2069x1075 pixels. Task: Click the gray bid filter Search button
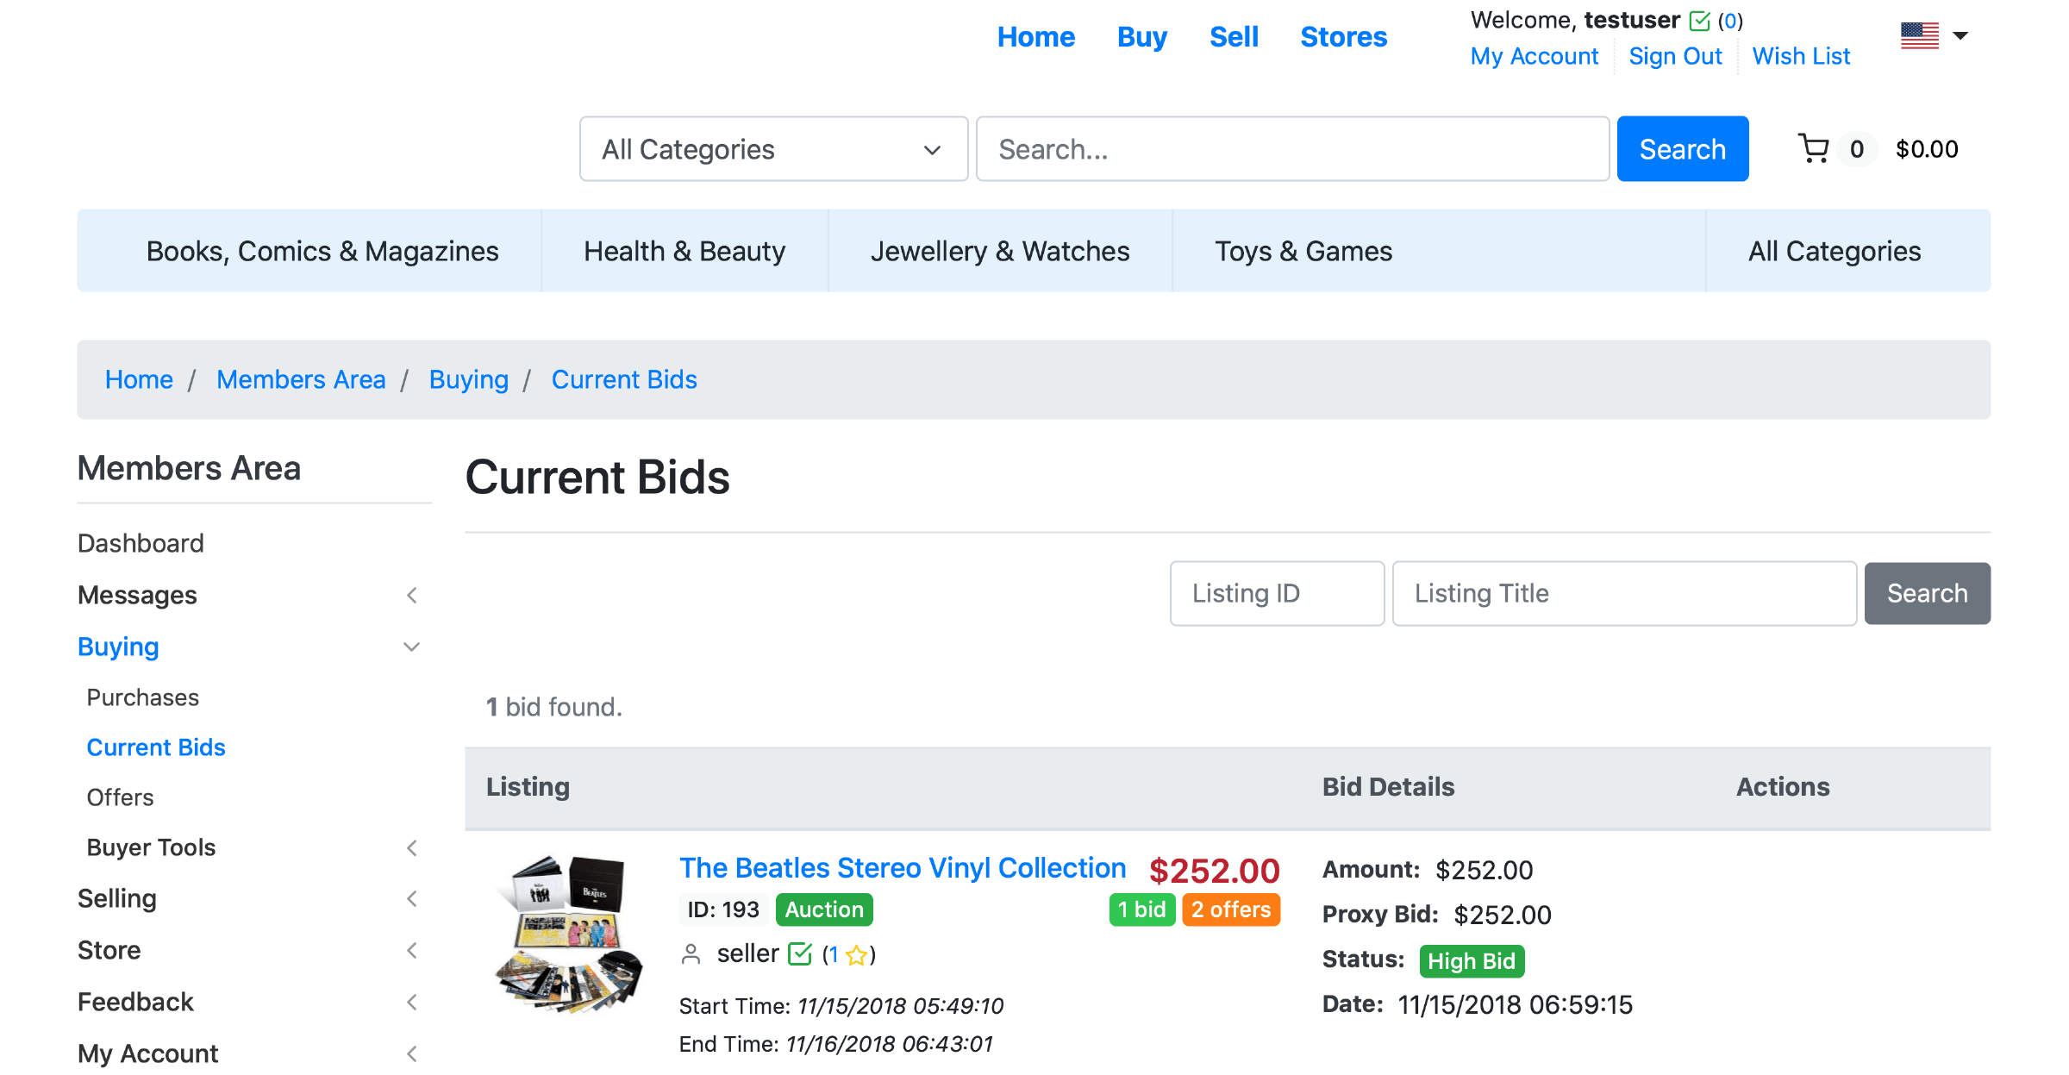pos(1927,593)
